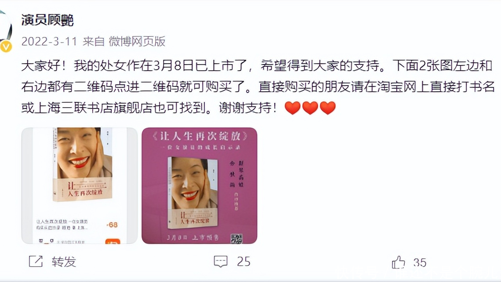Open the 演员顾艳 profile name
501x282 pixels.
click(47, 20)
